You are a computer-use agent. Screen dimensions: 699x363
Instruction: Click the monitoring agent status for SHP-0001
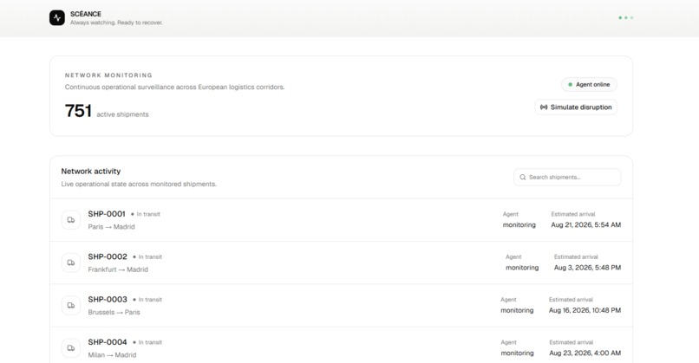pos(519,225)
